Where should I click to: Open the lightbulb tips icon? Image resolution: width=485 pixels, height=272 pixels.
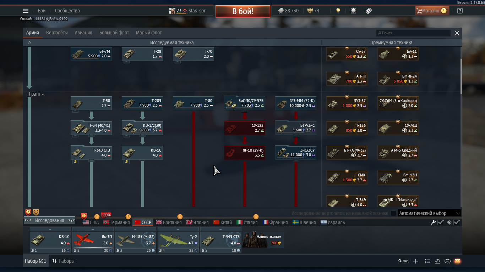coord(338,11)
